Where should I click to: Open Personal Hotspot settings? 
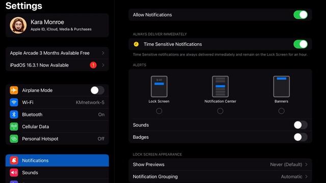[x=57, y=139]
